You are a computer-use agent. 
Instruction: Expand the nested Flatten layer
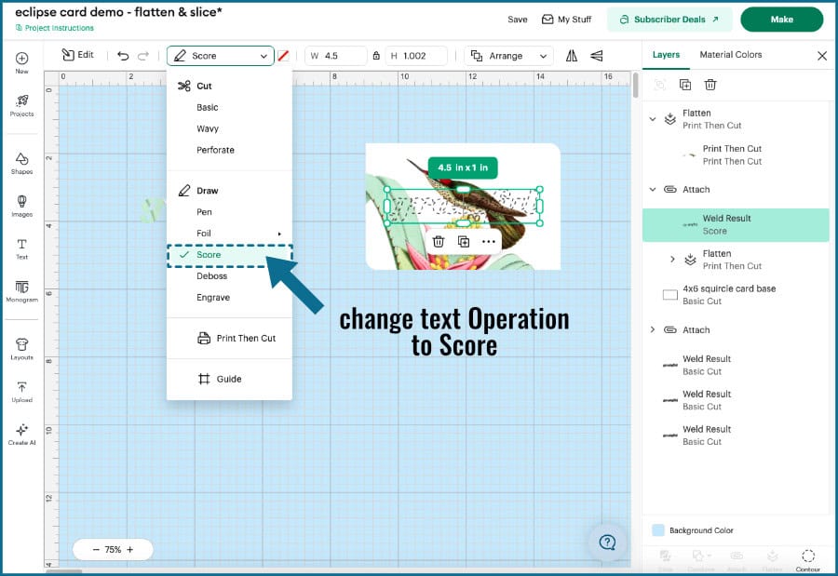click(672, 259)
